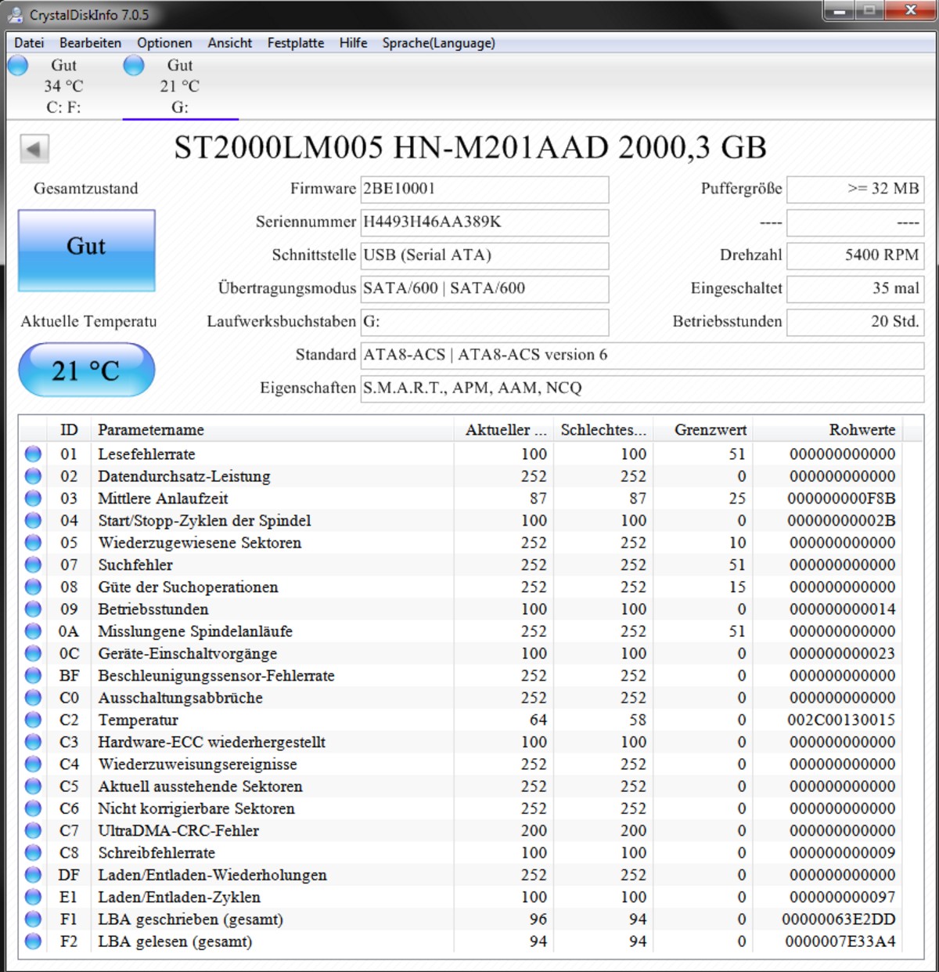This screenshot has width=939, height=972.
Task: Click raw value 00000000F8B in Mittlere Anlaufzeit row
Action: [x=841, y=498]
